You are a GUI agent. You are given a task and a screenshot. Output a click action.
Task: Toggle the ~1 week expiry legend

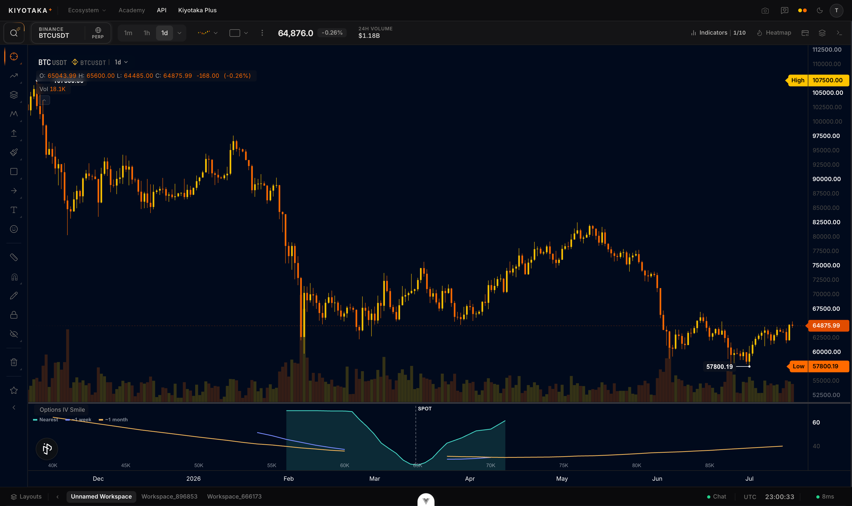pyautogui.click(x=78, y=420)
